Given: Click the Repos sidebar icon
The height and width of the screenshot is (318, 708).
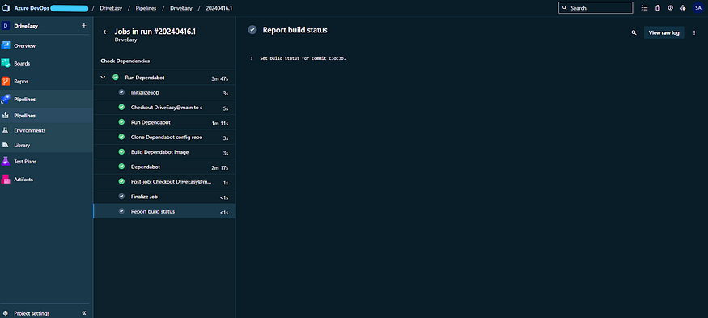Looking at the screenshot, I should coord(6,81).
